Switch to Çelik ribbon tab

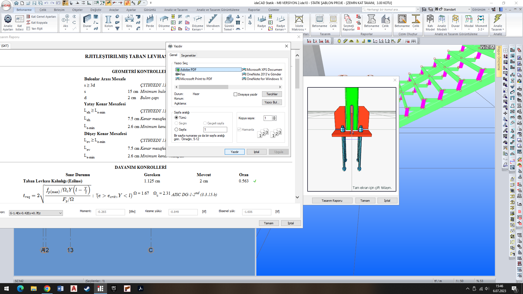coord(43,10)
